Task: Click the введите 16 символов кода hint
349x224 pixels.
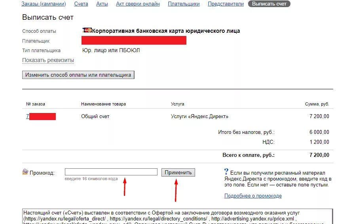Action: tap(91, 179)
